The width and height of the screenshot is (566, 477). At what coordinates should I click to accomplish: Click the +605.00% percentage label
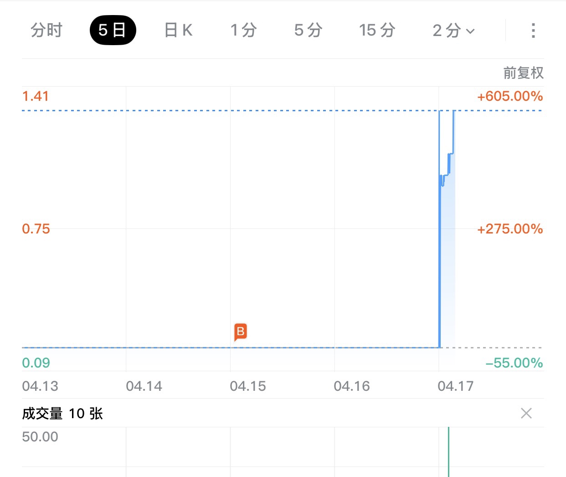(509, 96)
